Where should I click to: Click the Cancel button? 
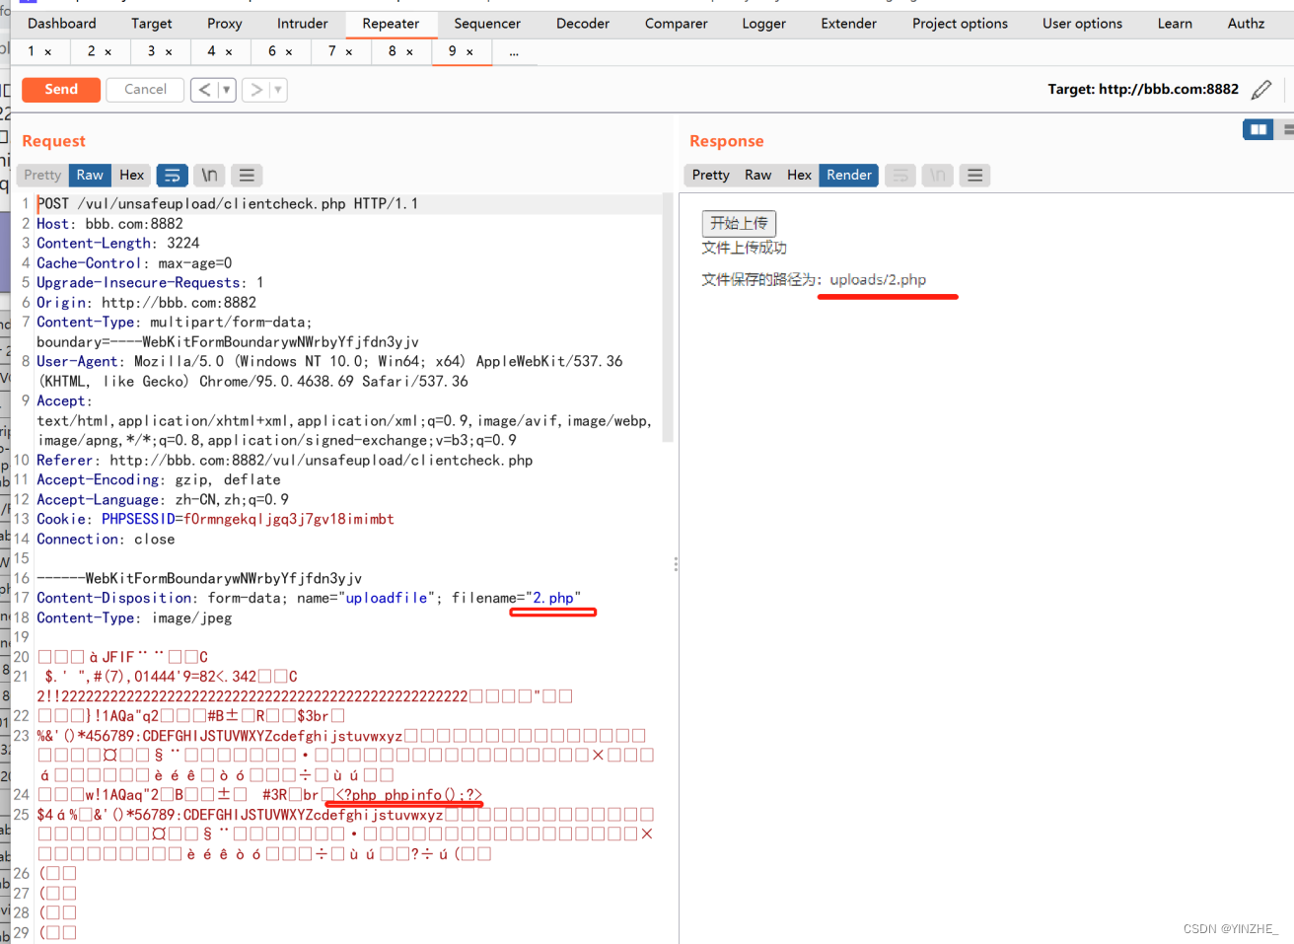pos(145,90)
